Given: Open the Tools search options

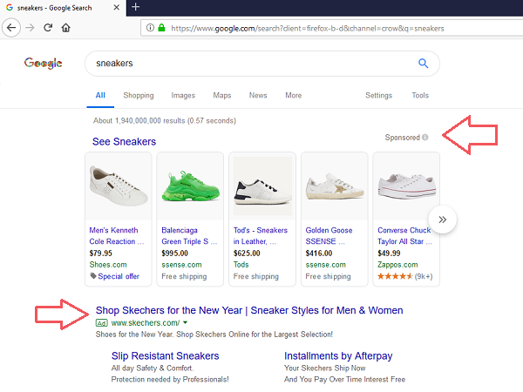Looking at the screenshot, I should (420, 95).
